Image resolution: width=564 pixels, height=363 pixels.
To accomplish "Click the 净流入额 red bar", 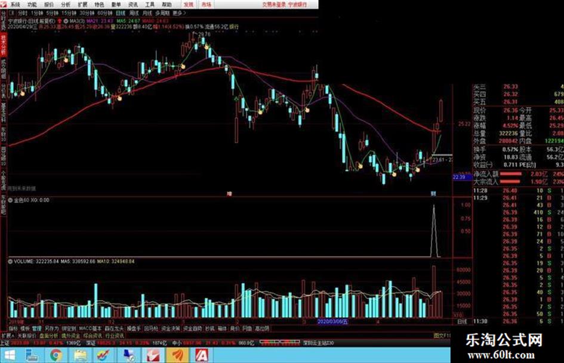I will point(511,174).
